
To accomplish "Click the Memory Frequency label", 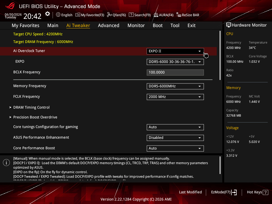I will pos(30,86).
